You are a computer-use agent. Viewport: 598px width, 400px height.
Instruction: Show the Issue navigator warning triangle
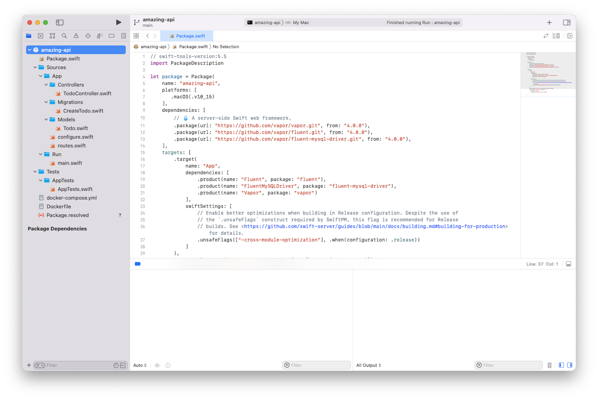[x=76, y=35]
